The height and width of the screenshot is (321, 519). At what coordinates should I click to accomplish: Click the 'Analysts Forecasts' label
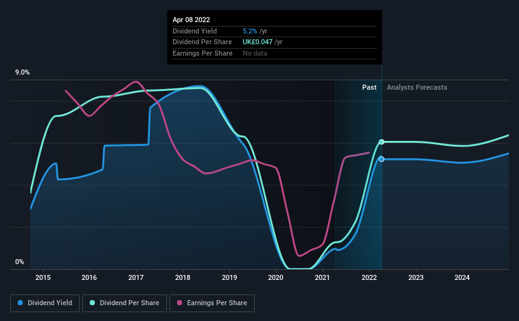(x=417, y=87)
